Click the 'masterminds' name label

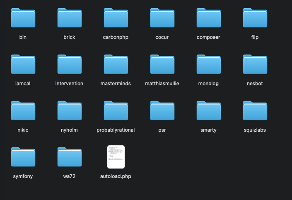[116, 83]
